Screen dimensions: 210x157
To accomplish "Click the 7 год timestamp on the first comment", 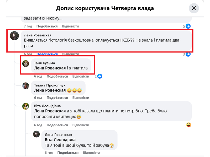I will [x=28, y=26].
